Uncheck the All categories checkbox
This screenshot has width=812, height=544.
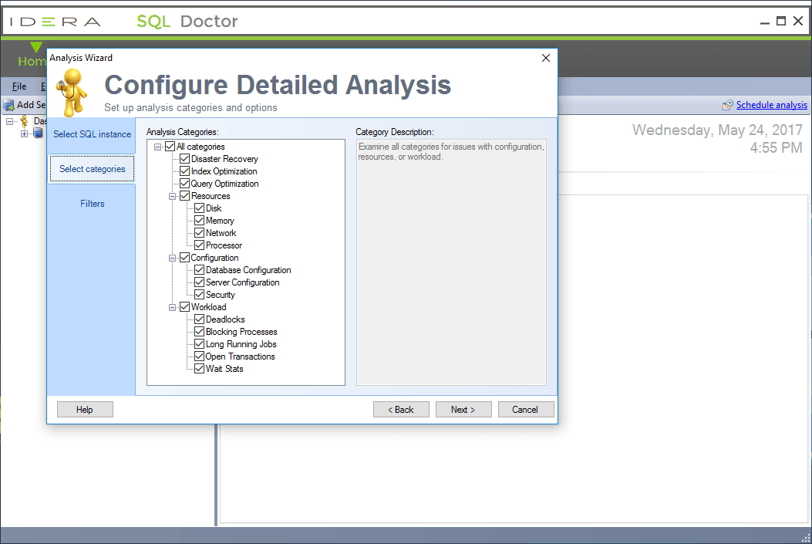[170, 147]
